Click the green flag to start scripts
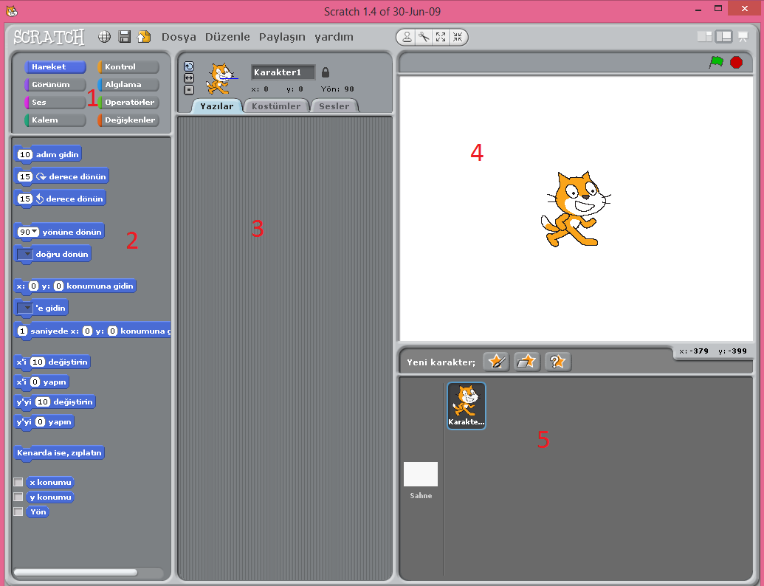Viewport: 764px width, 586px height. pos(715,63)
